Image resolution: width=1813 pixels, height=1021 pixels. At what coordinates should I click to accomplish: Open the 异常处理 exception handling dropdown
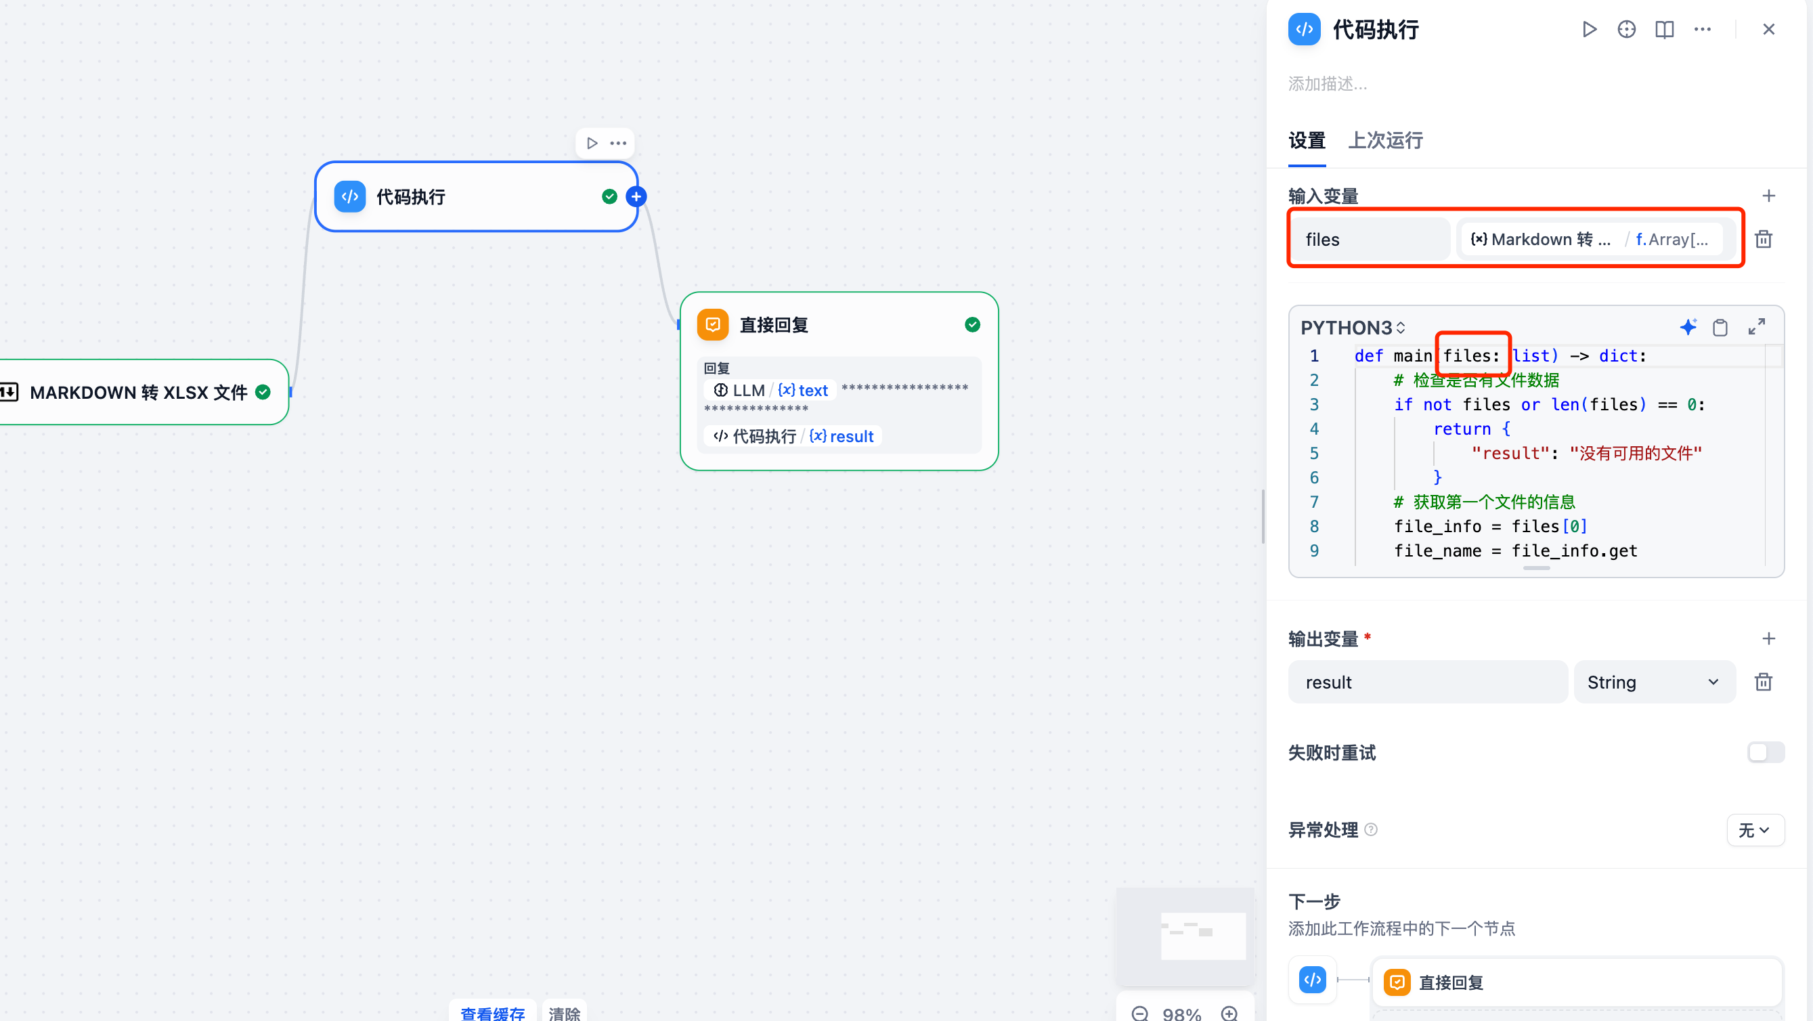point(1756,830)
